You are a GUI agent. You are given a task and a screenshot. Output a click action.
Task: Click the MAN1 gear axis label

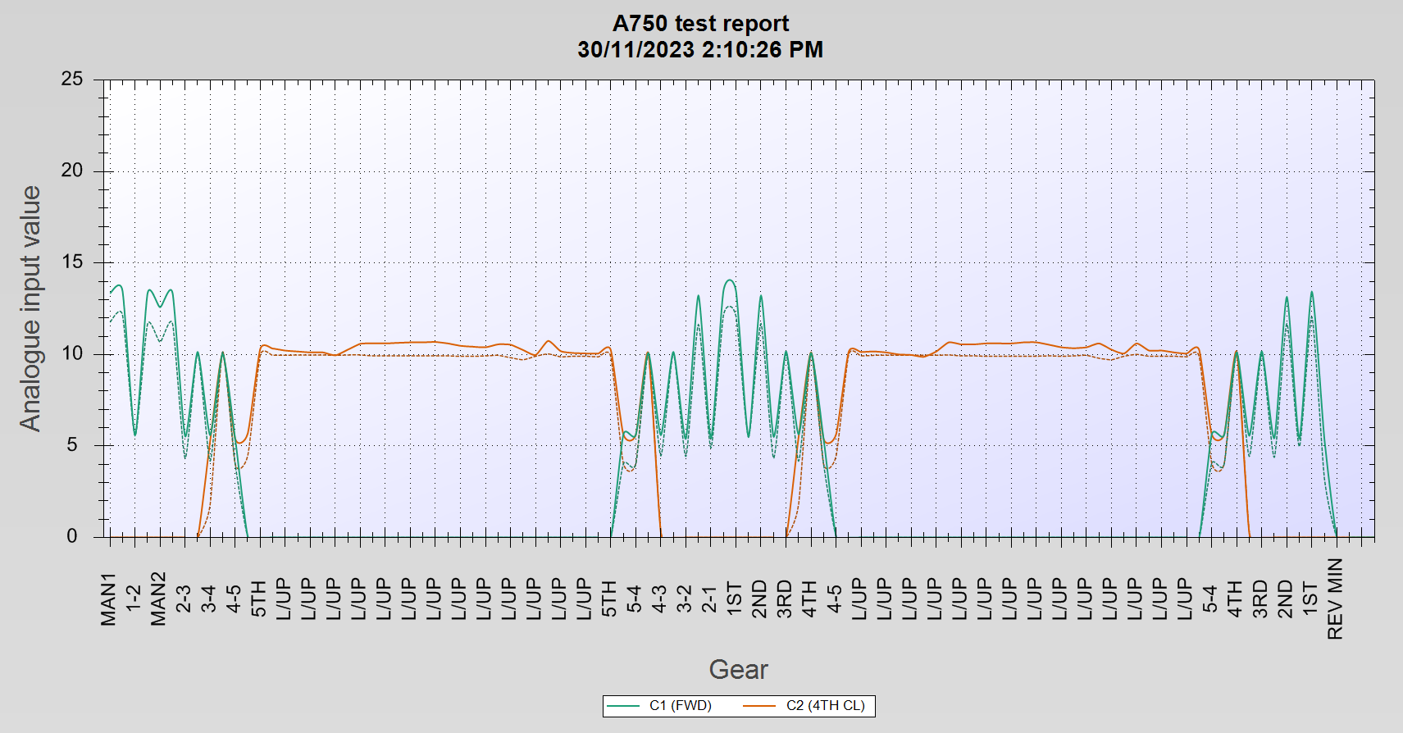[x=109, y=599]
